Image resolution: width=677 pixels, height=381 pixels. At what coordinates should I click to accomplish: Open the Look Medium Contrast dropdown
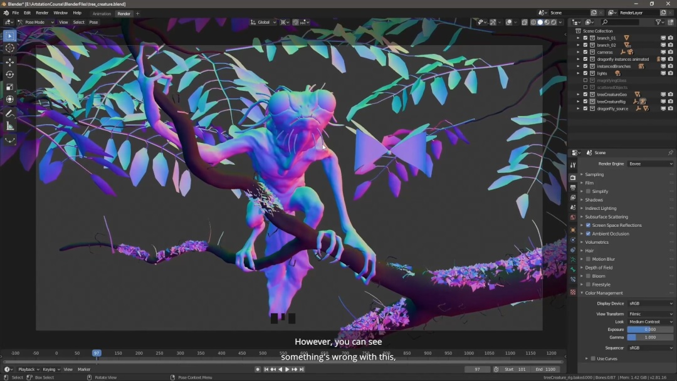[650, 322]
